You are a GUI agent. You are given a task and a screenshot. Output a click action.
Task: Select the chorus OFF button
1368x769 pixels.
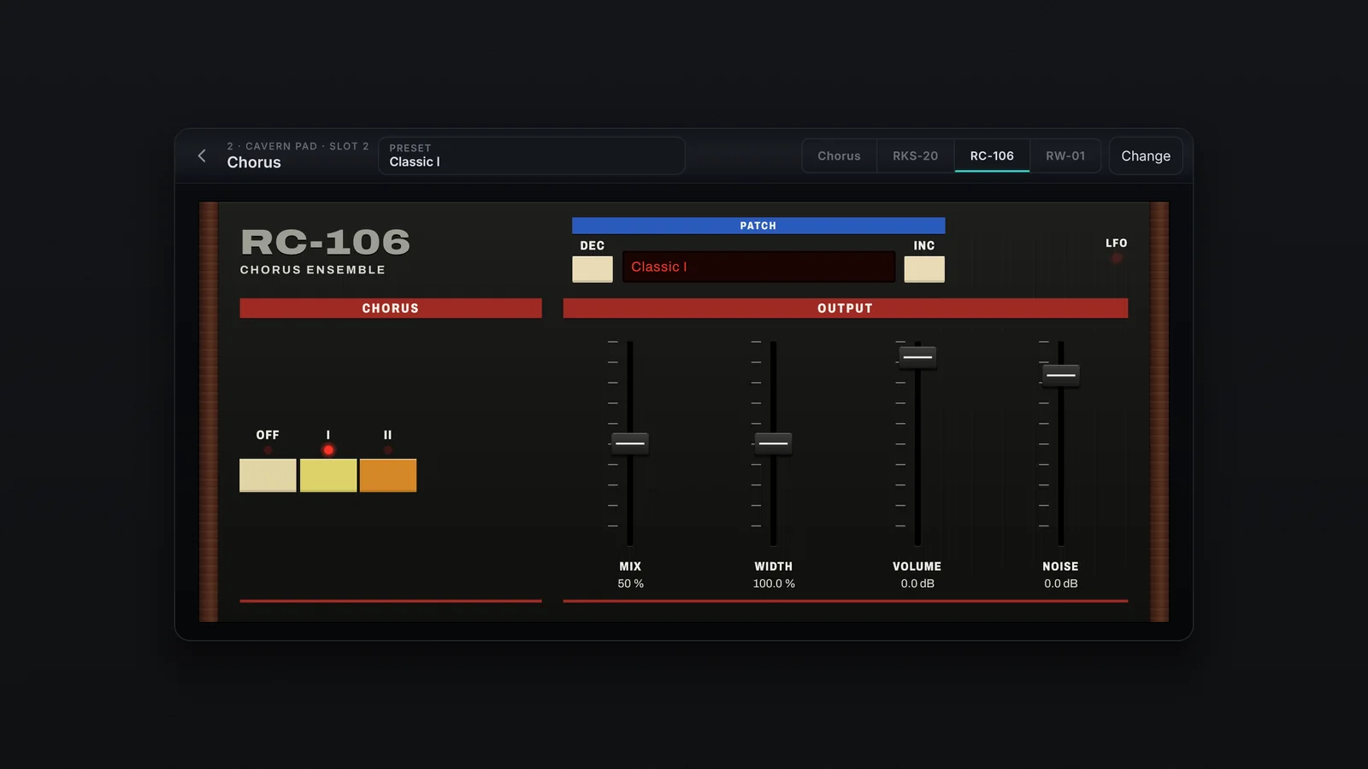268,475
